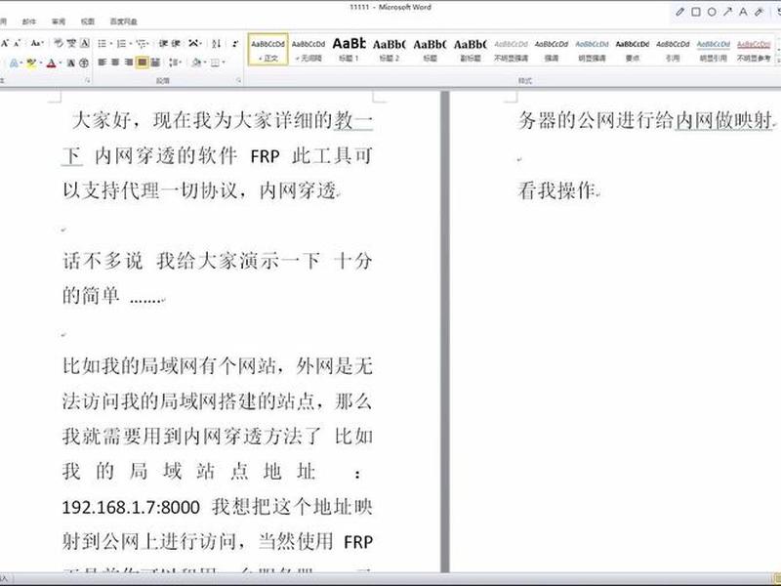Screen dimensions: 781x586
Task: Switch to the 审阅 tab
Action: (x=59, y=21)
